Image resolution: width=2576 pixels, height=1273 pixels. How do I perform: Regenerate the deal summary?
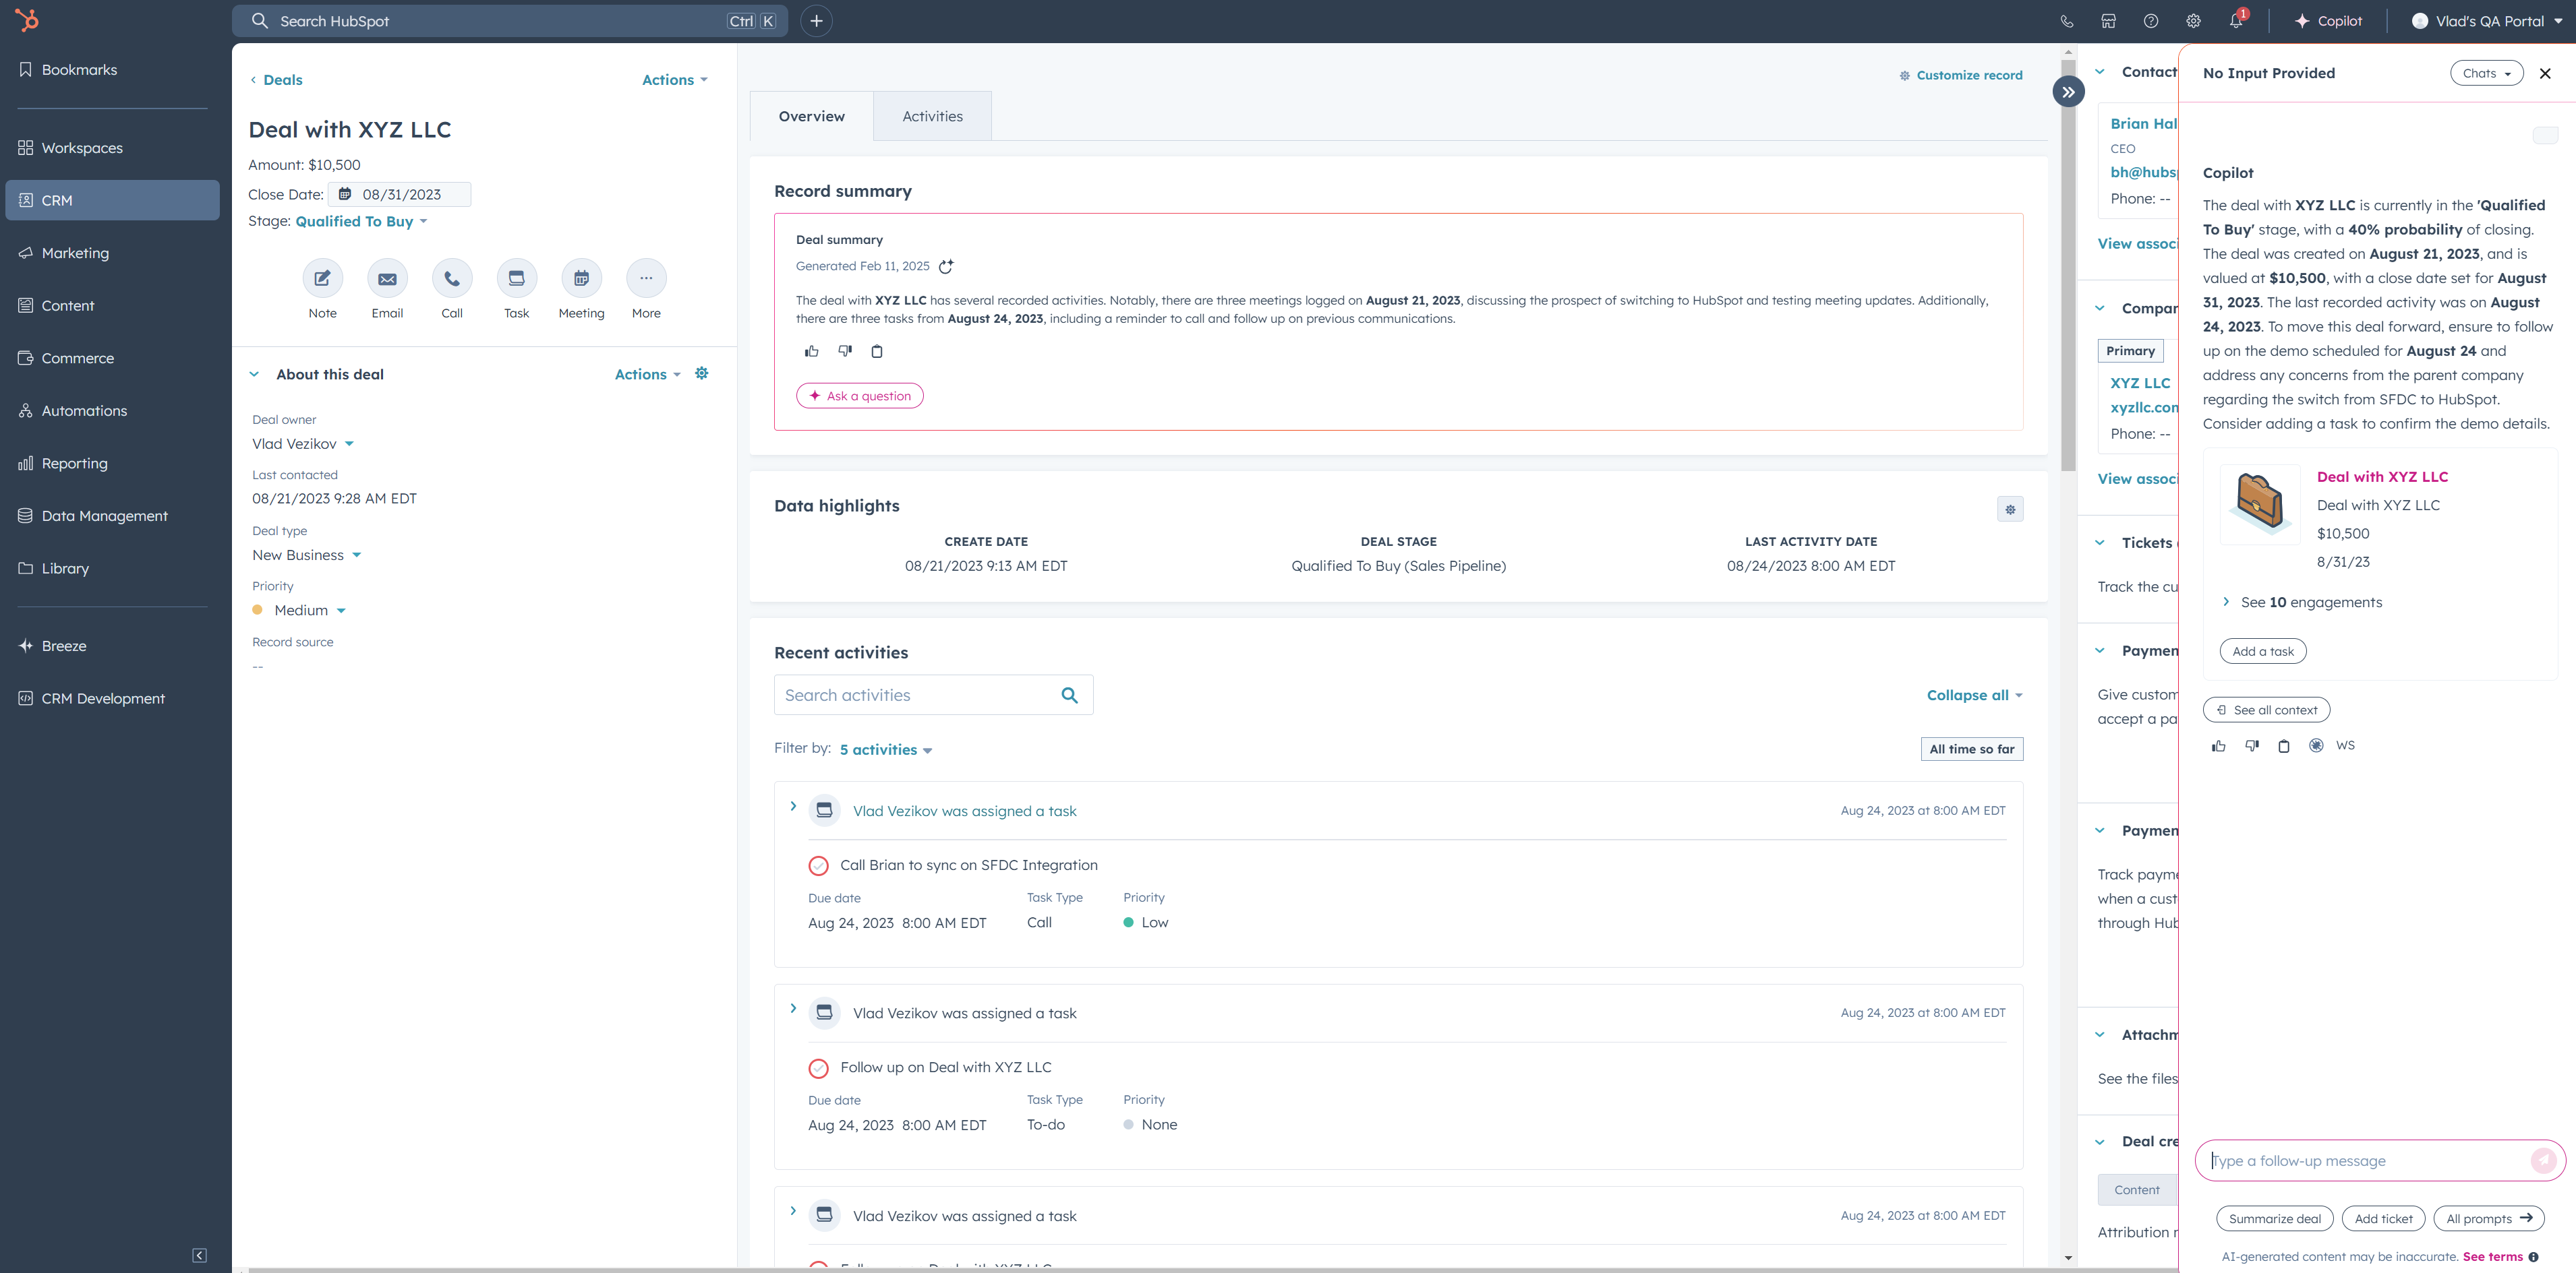[x=946, y=266]
